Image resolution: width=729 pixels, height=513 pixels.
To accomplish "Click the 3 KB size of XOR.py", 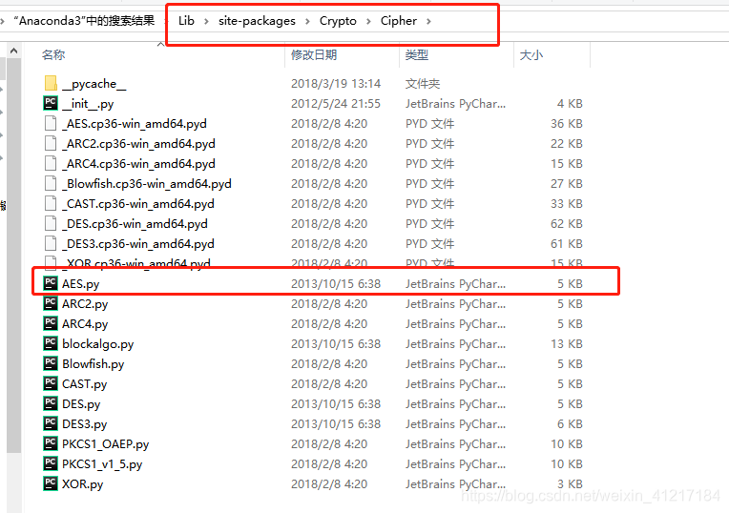I will [570, 484].
